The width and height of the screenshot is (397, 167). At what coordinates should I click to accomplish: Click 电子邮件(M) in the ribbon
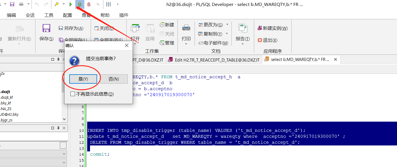(213, 43)
